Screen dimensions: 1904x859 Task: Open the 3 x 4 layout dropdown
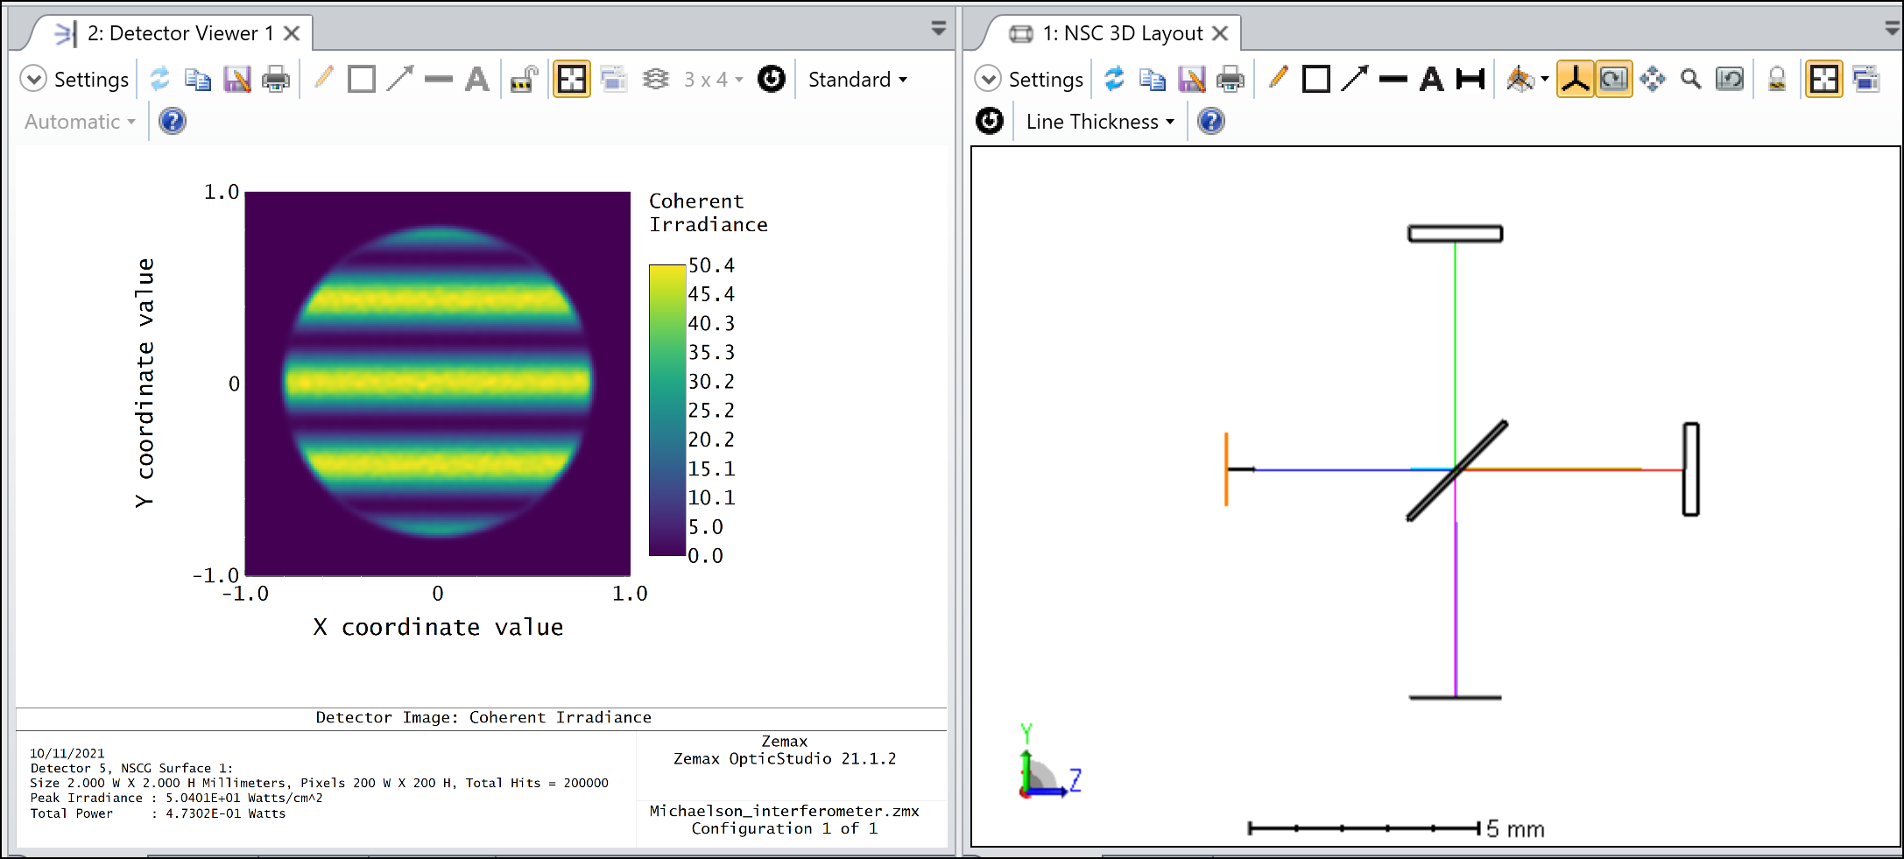(713, 80)
